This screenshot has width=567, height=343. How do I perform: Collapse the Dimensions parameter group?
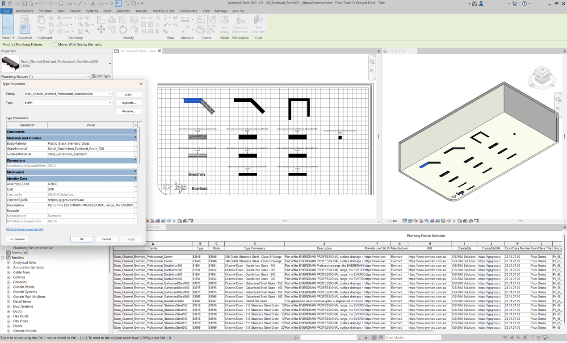point(135,160)
